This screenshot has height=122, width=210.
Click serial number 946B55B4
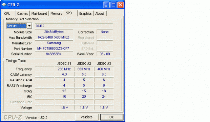pyautogui.click(x=54, y=54)
